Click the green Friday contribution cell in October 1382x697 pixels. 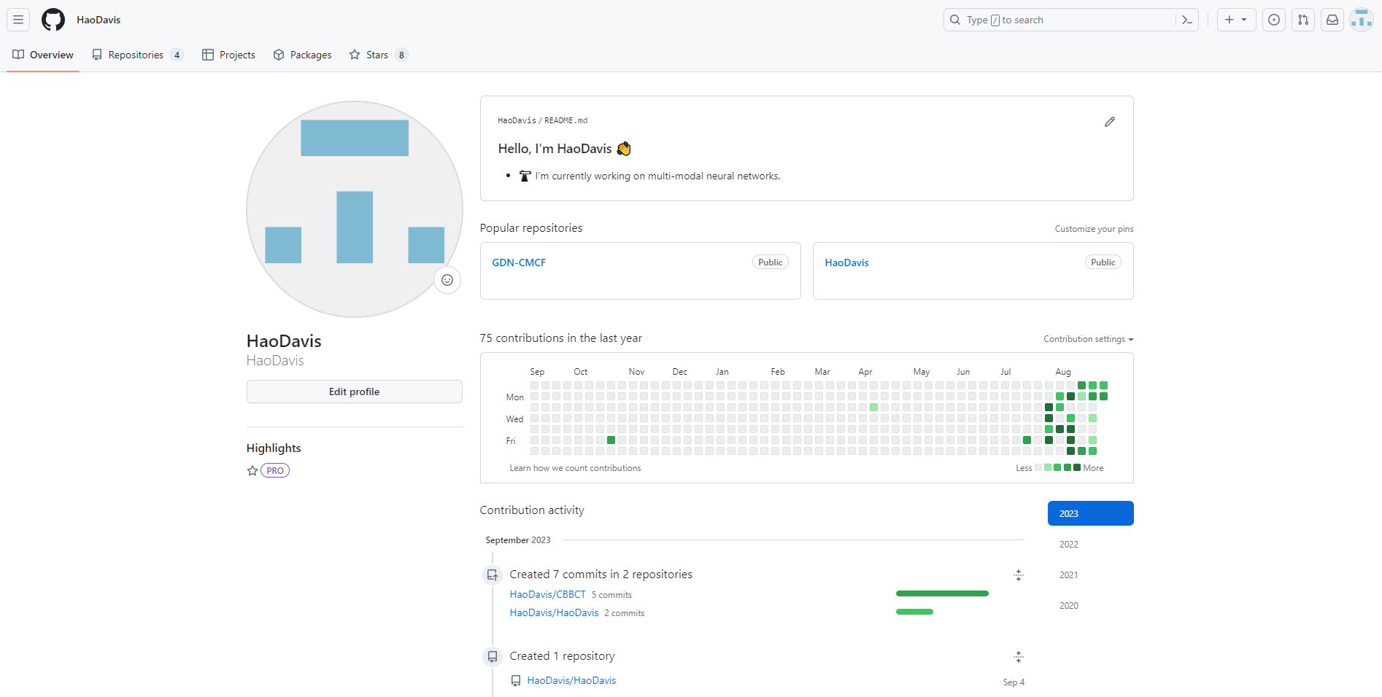[611, 440]
